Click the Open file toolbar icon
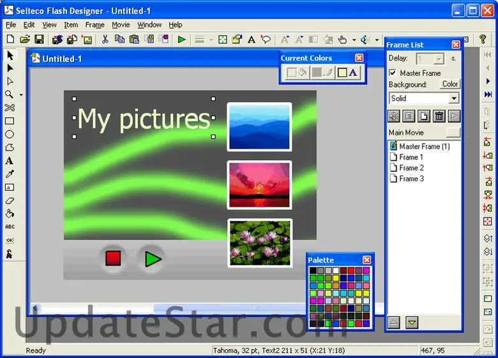498x358 pixels. pyautogui.click(x=25, y=40)
